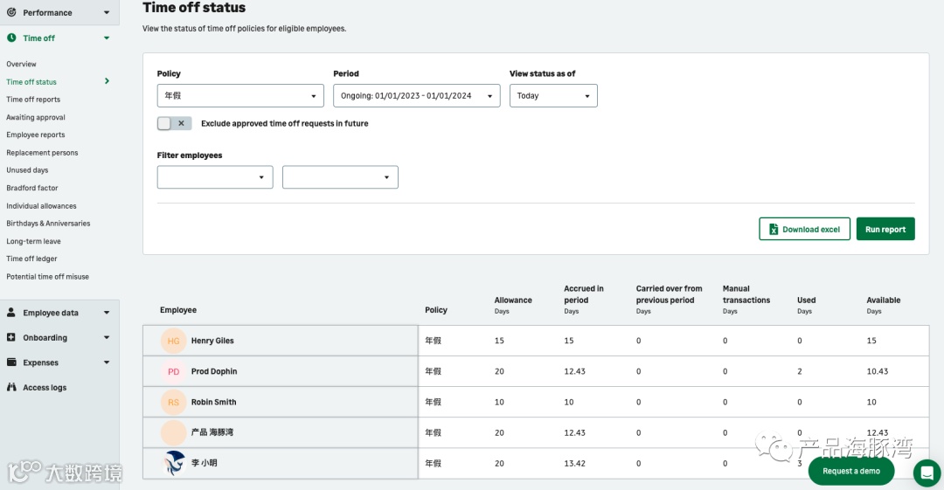Open the View status as of dropdown

(553, 96)
